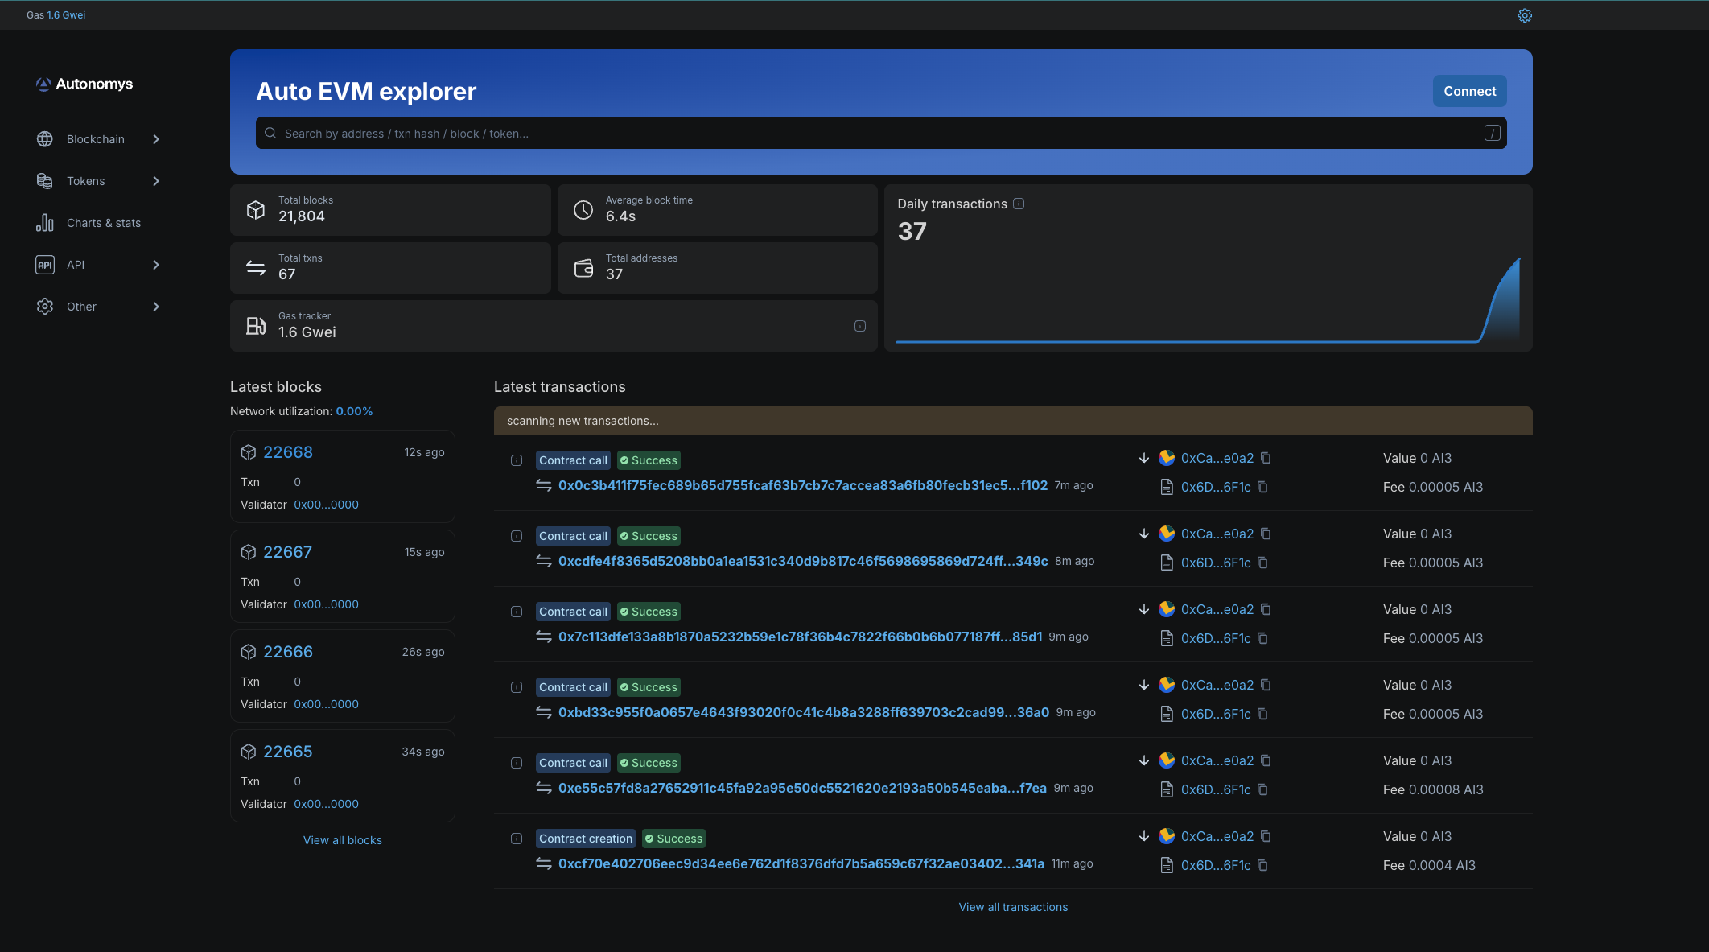The width and height of the screenshot is (1709, 952).
Task: Select the API icon in the sidebar
Action: click(x=45, y=264)
